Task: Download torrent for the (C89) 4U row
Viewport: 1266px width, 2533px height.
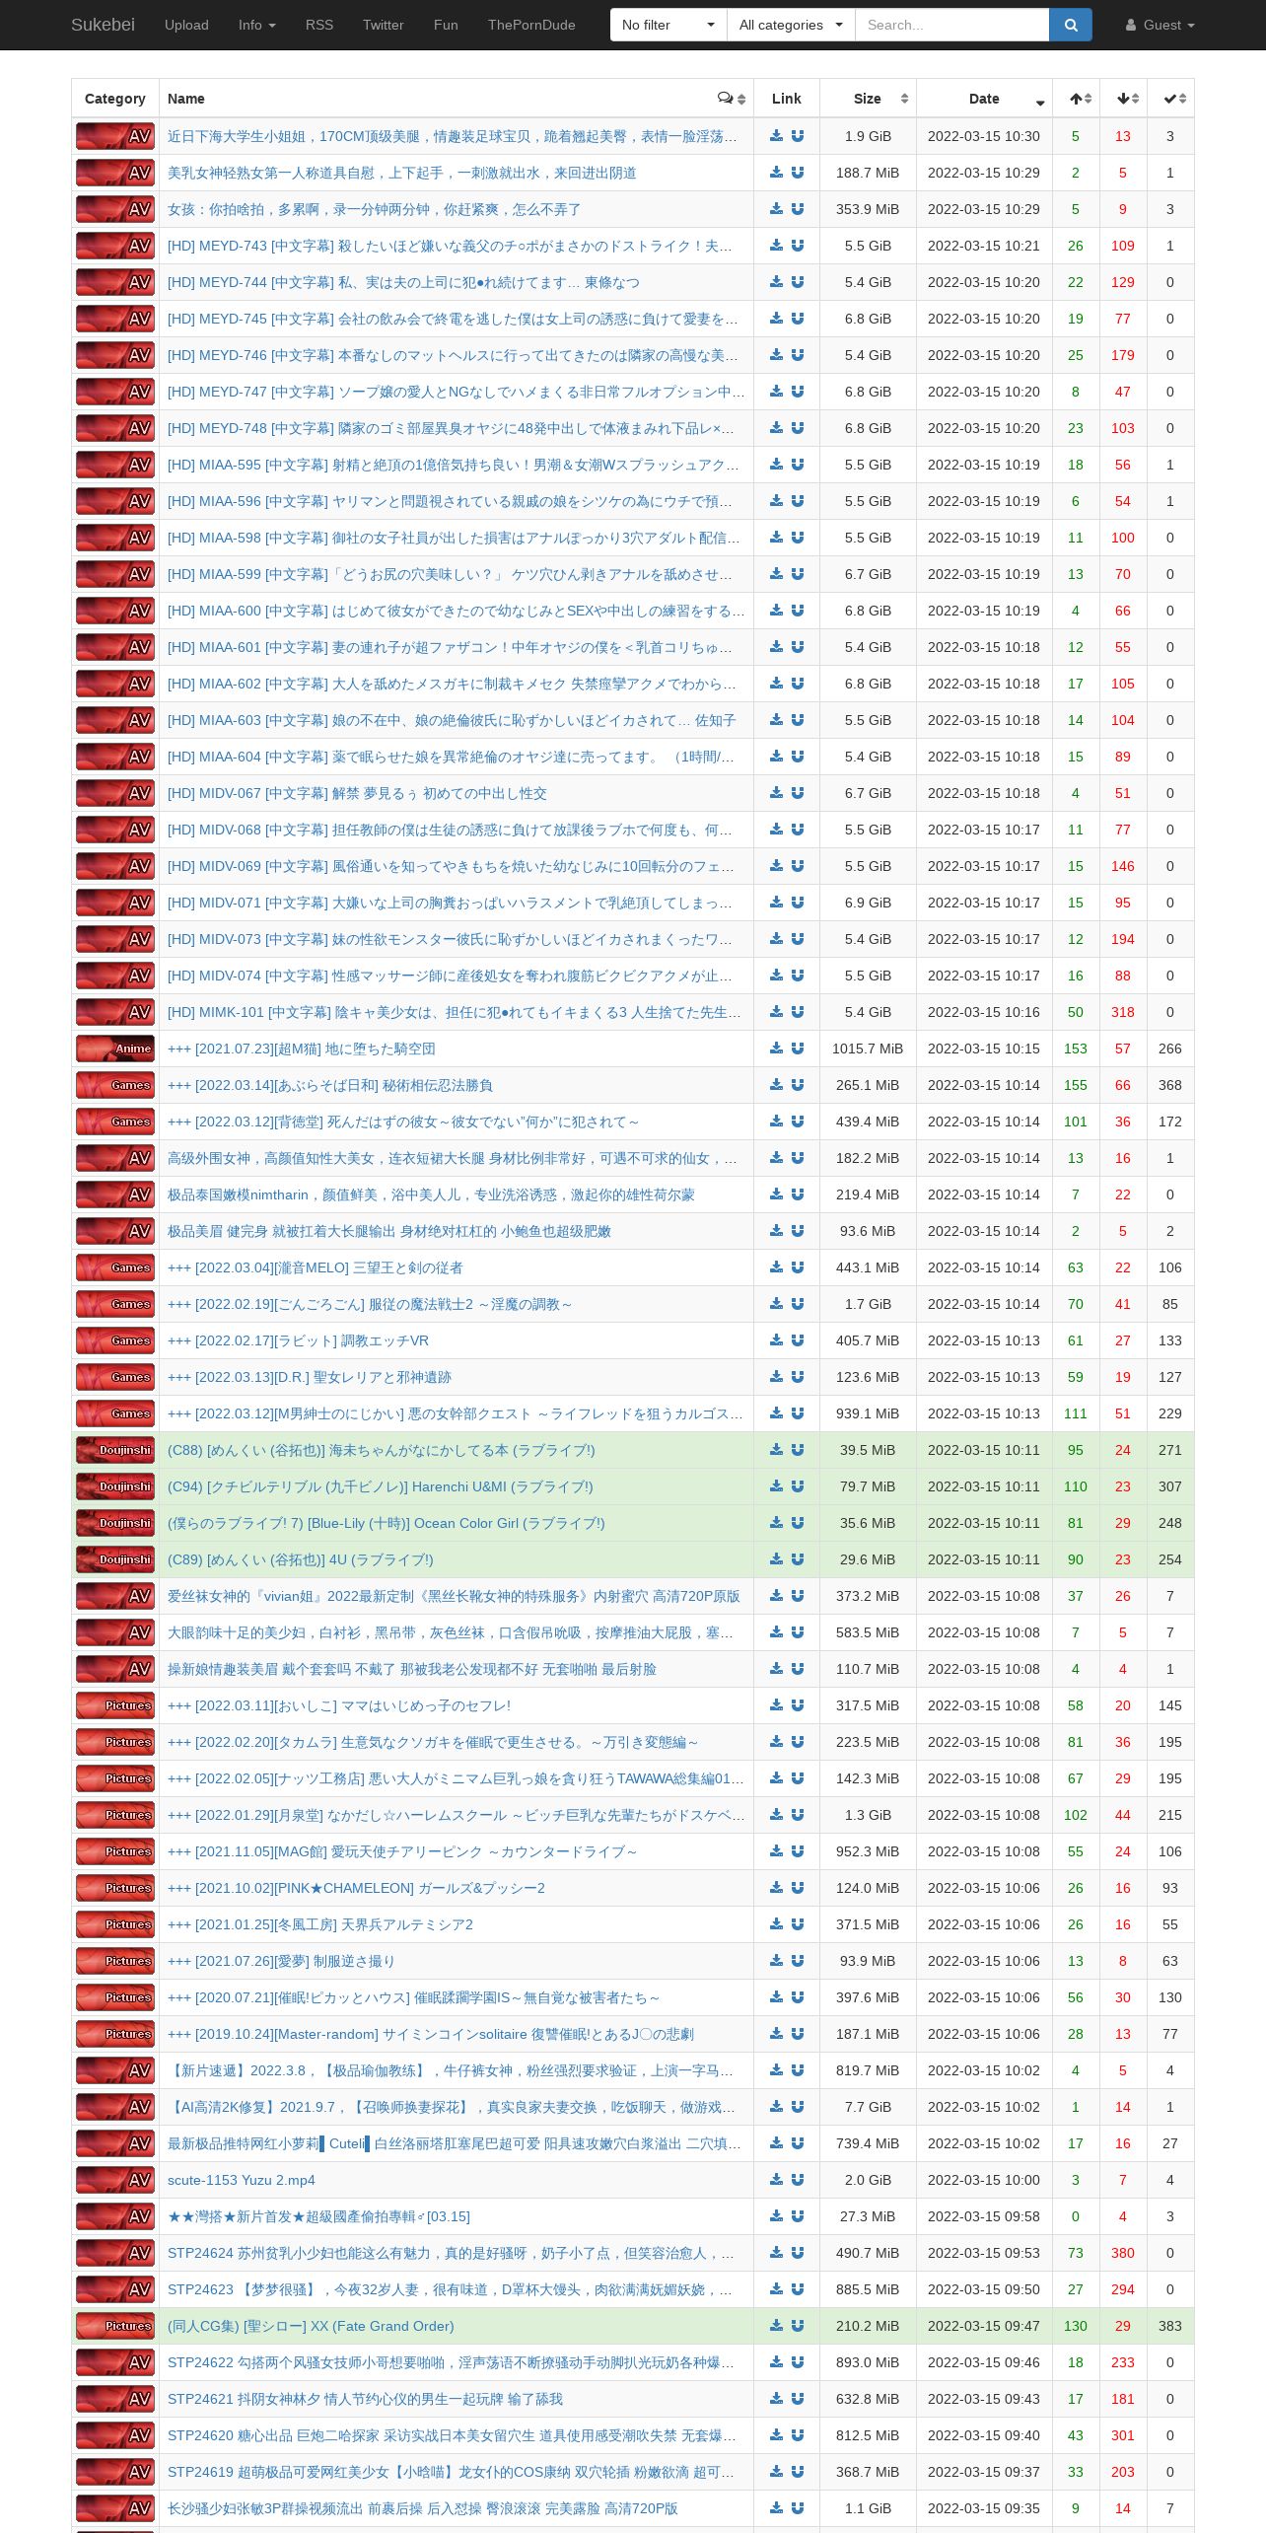Action: (776, 1559)
